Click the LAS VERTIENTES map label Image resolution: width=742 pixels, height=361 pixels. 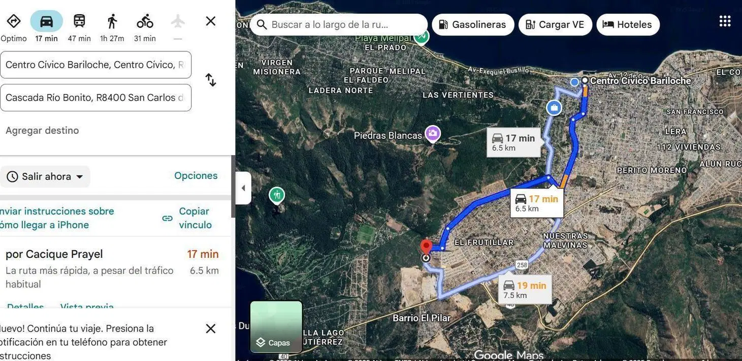coord(458,95)
